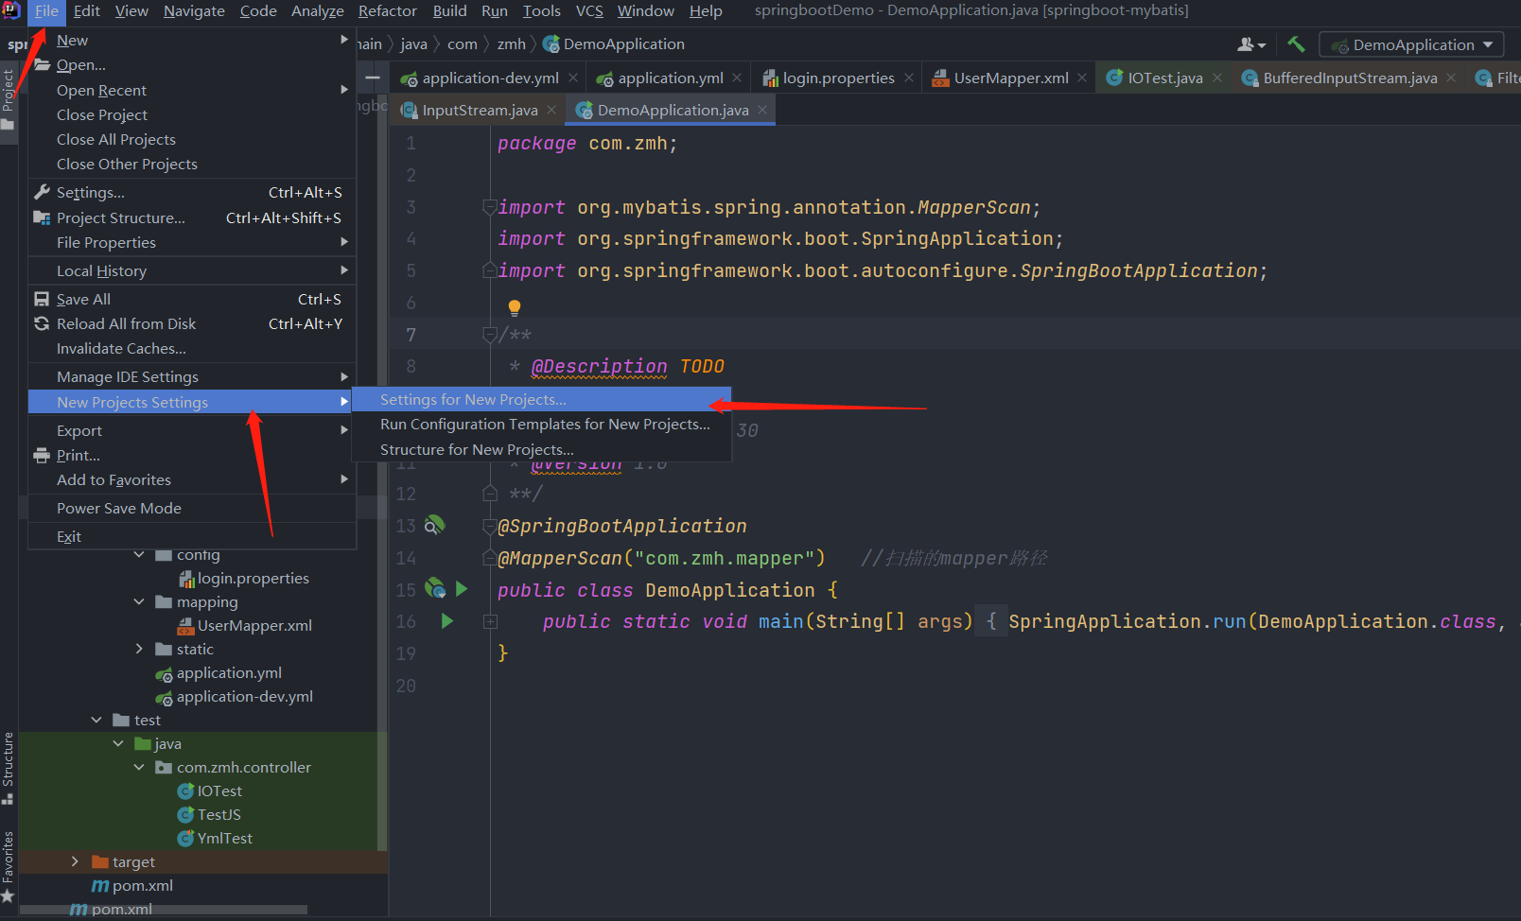Image resolution: width=1521 pixels, height=921 pixels.
Task: Click the green hammer Build Project icon
Action: [1296, 43]
